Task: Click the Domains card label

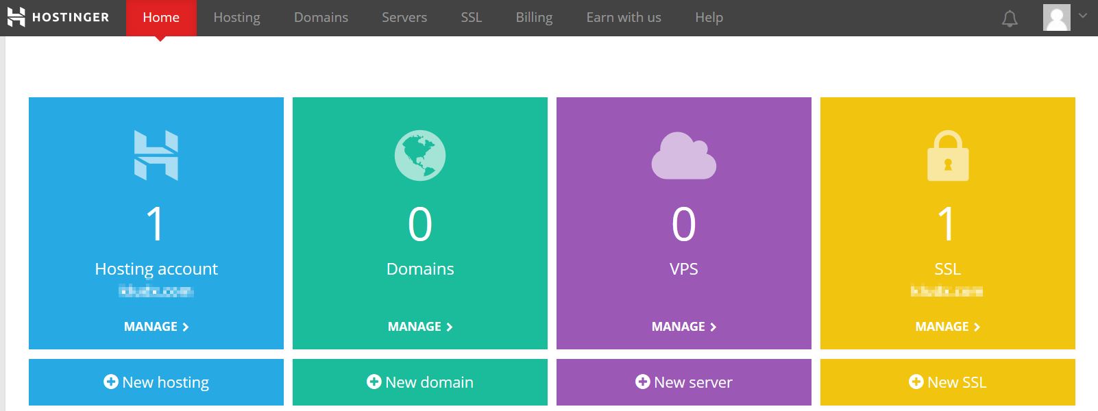Action: pos(420,269)
